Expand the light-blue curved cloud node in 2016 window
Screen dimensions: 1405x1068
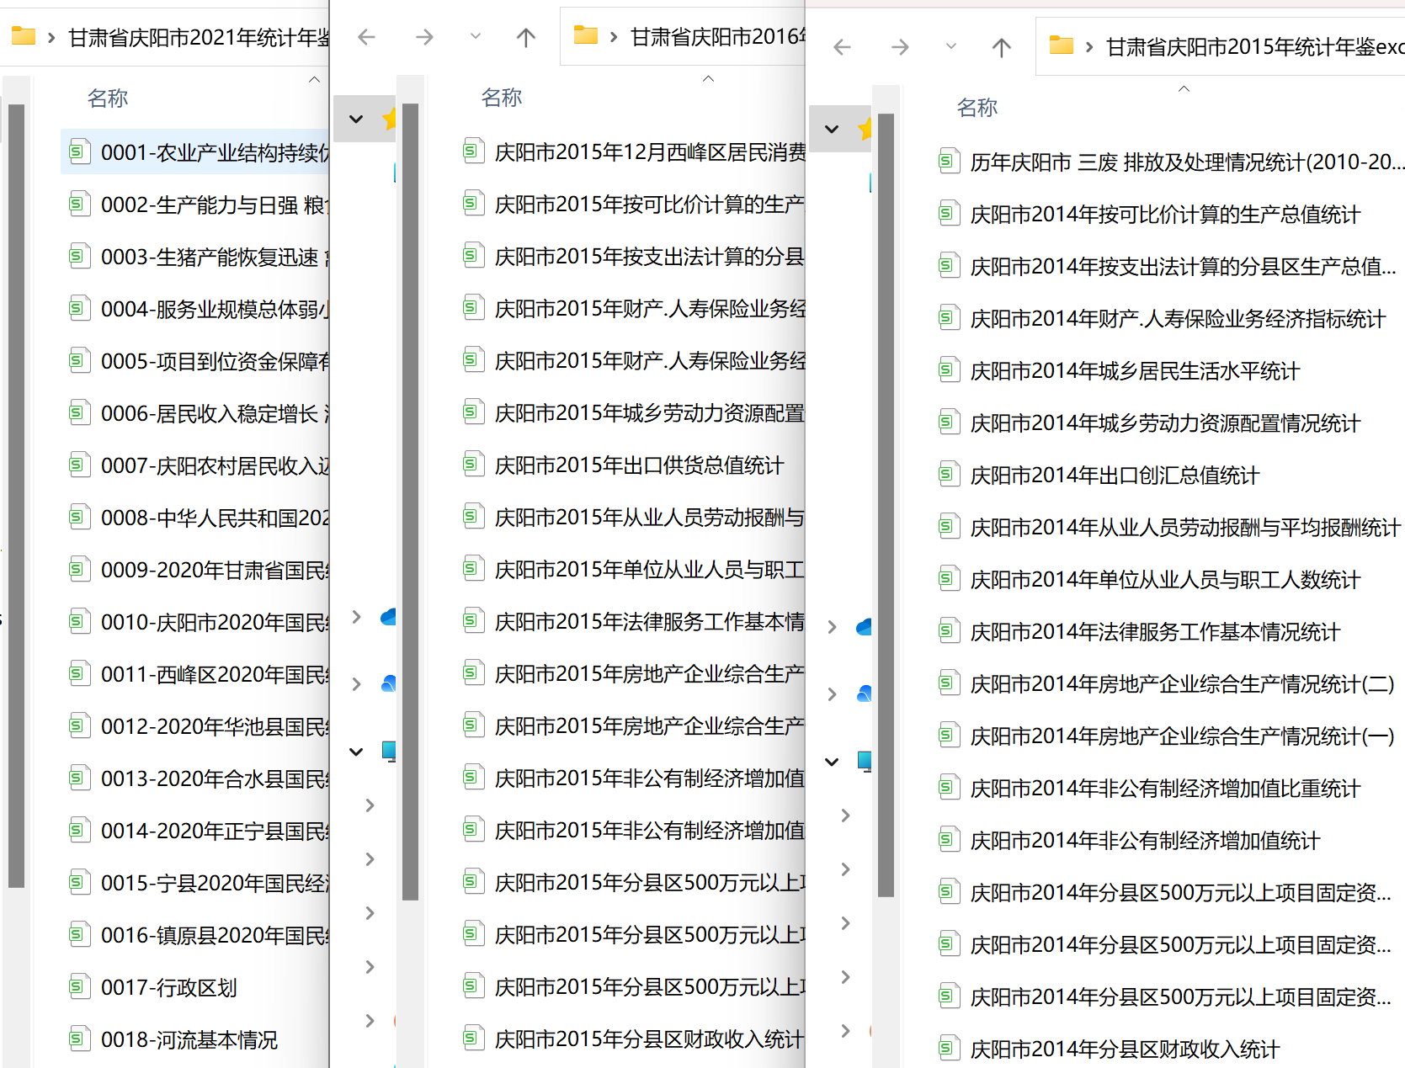point(356,684)
